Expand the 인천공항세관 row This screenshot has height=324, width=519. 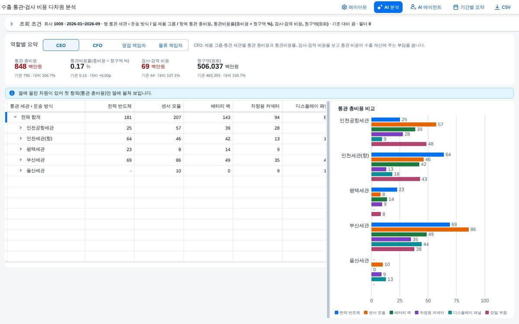tap(21, 128)
